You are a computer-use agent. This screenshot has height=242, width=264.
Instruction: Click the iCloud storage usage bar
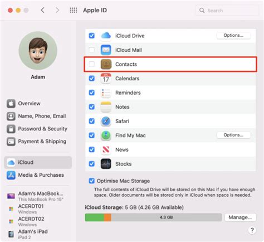coord(153,217)
